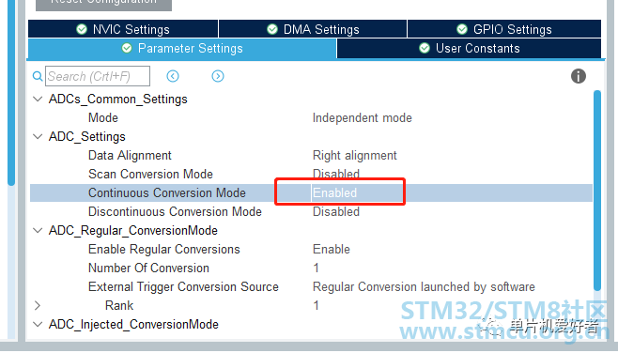Change Discontinuous Conversion Mode Disabled value

coord(336,211)
